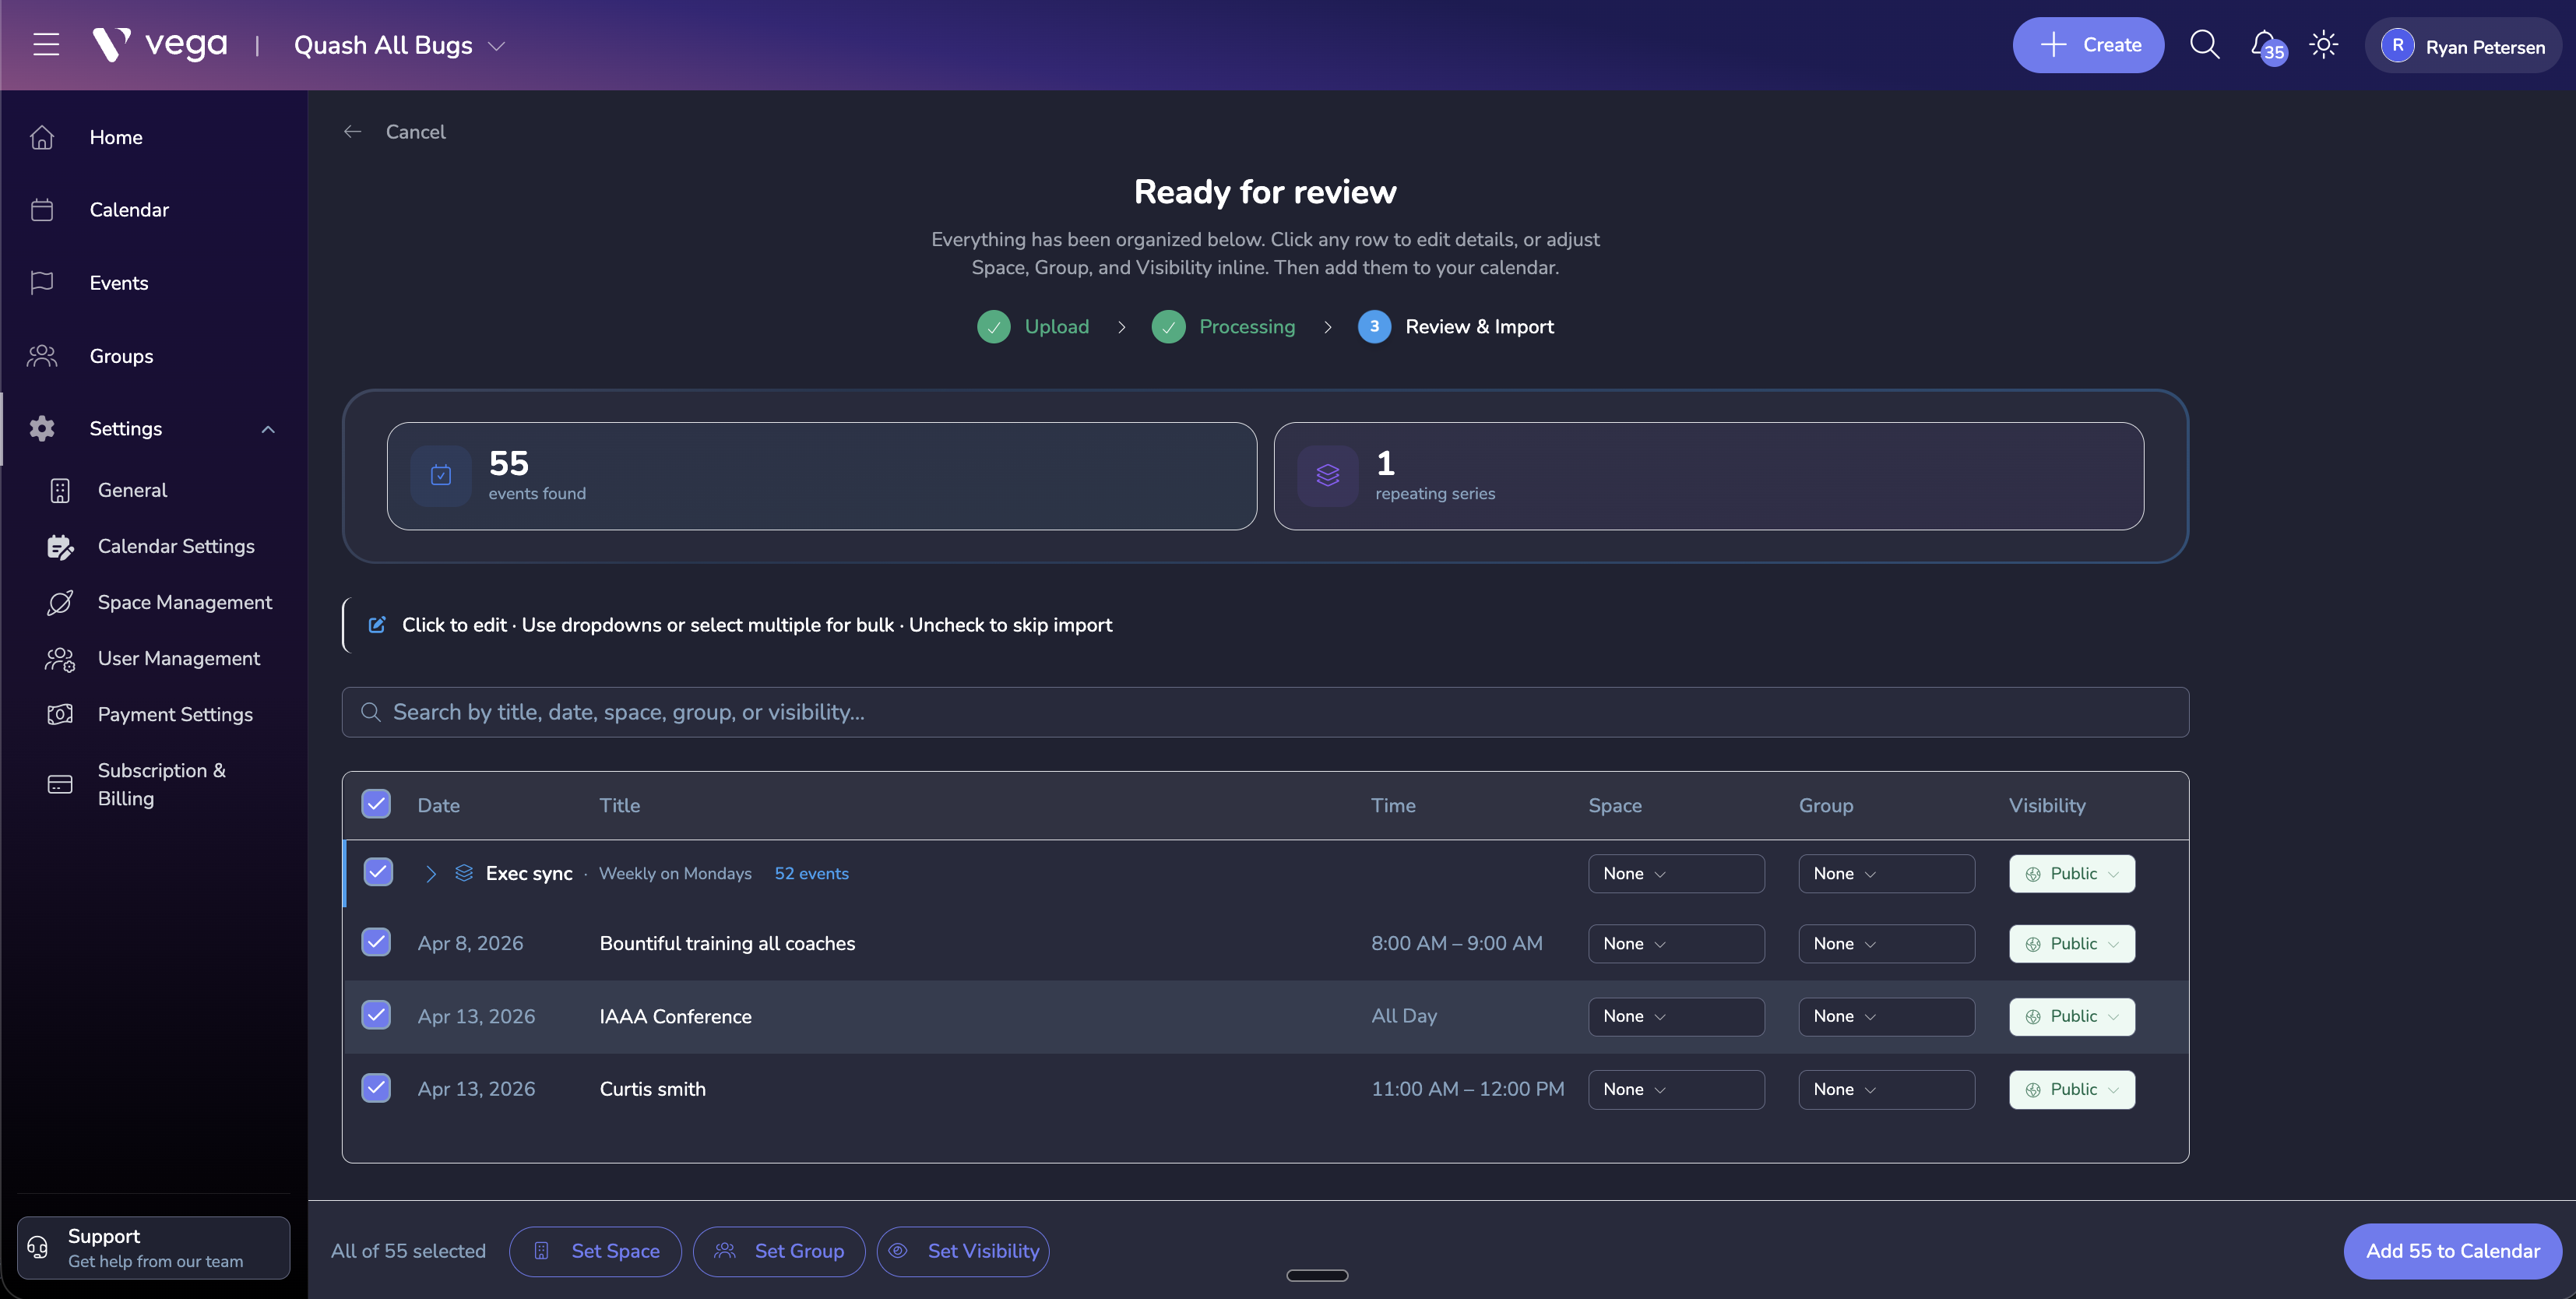Viewport: 2576px width, 1299px height.
Task: Open Space dropdown for Bountiful training row
Action: tap(1675, 944)
